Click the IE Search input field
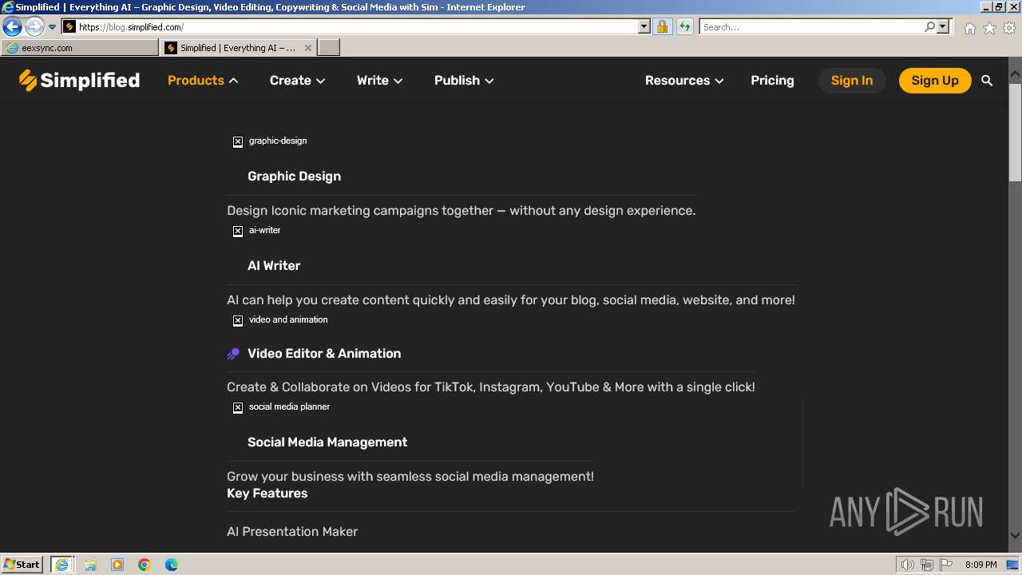The height and width of the screenshot is (575, 1022). [x=811, y=26]
